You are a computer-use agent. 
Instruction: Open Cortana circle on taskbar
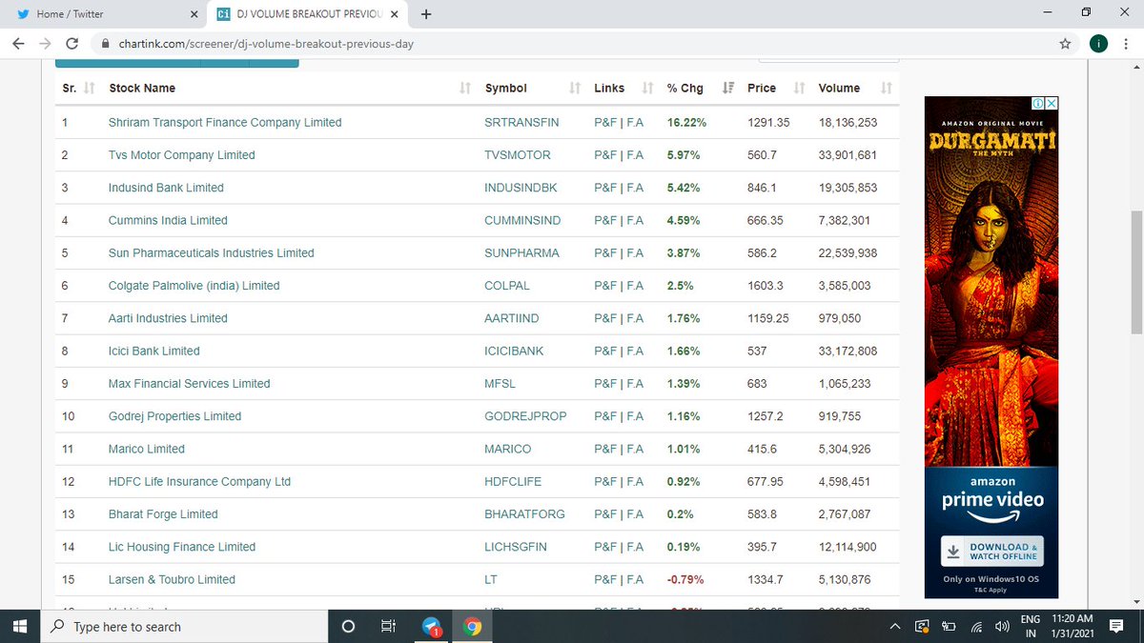click(x=348, y=626)
